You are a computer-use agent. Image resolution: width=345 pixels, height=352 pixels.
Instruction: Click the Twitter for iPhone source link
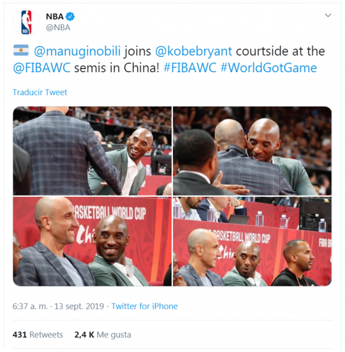tap(145, 306)
